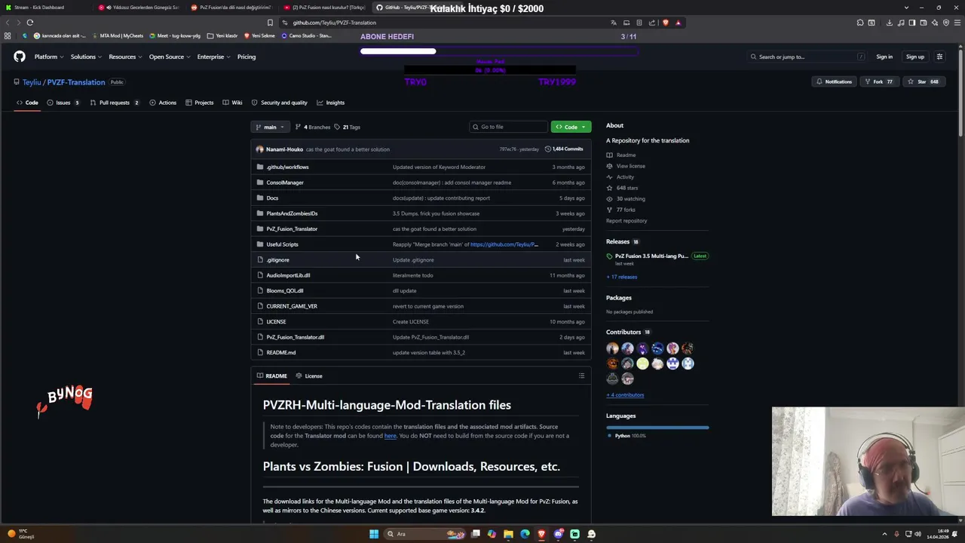Reload the page with browser refresh icon
This screenshot has height=543, width=965.
point(30,23)
